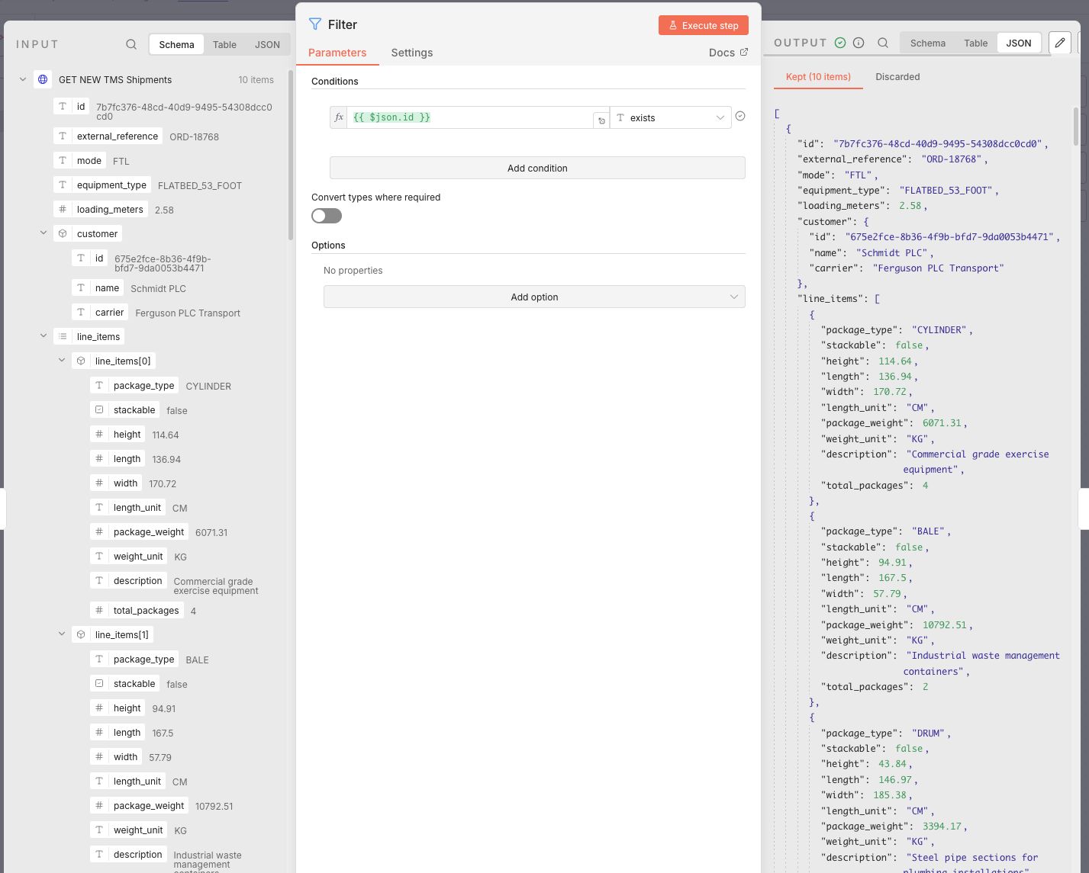This screenshot has width=1089, height=873.
Task: Click the expression editor icon in value field
Action: tap(601, 120)
